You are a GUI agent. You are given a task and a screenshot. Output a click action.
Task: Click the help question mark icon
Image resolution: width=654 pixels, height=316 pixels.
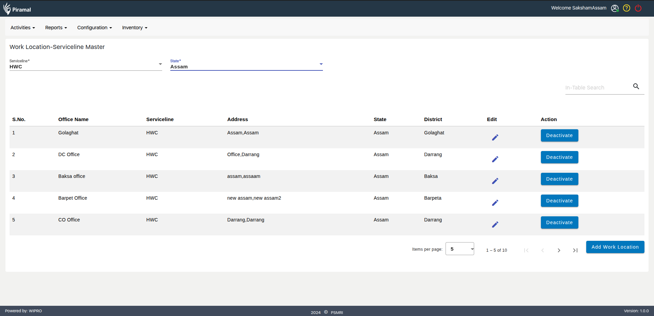[626, 8]
